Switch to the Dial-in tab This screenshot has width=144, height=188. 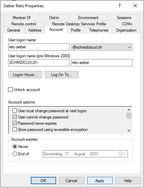tap(54, 18)
